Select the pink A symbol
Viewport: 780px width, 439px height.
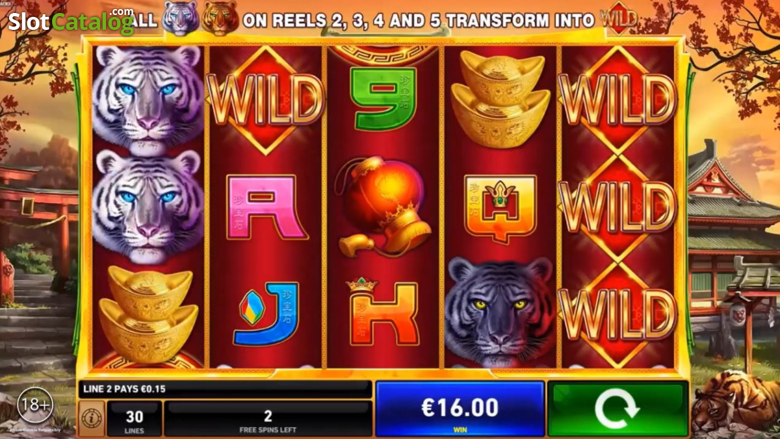tap(266, 207)
